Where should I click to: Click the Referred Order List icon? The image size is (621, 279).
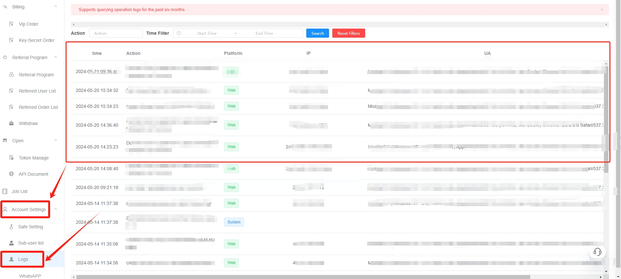(x=11, y=107)
